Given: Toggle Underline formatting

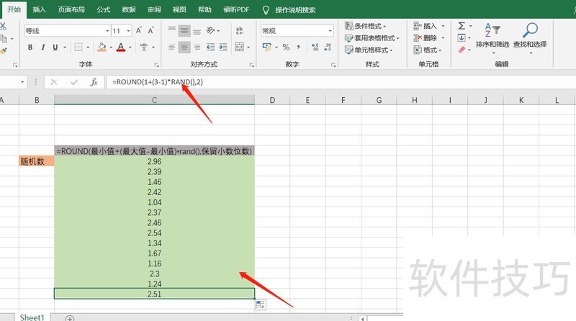Looking at the screenshot, I should [x=55, y=47].
